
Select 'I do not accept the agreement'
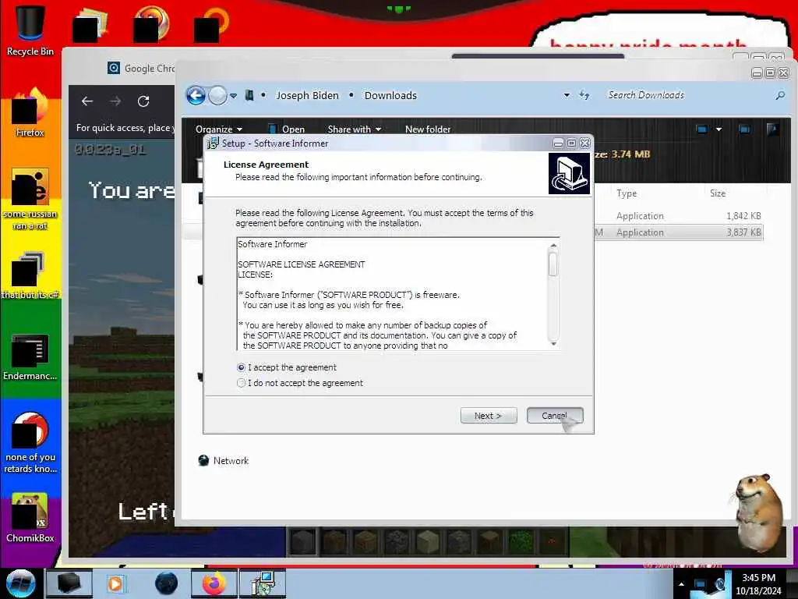(300, 383)
